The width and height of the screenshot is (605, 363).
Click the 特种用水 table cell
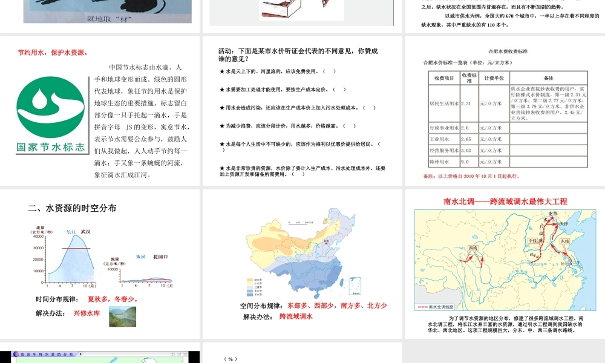tap(444, 162)
